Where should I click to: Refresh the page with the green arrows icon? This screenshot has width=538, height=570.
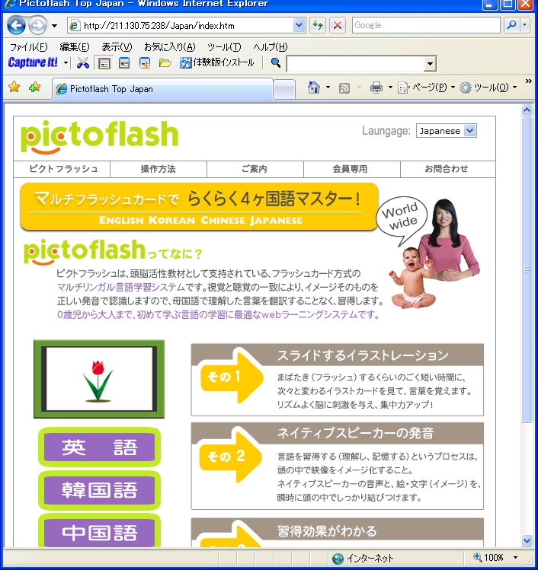(318, 25)
